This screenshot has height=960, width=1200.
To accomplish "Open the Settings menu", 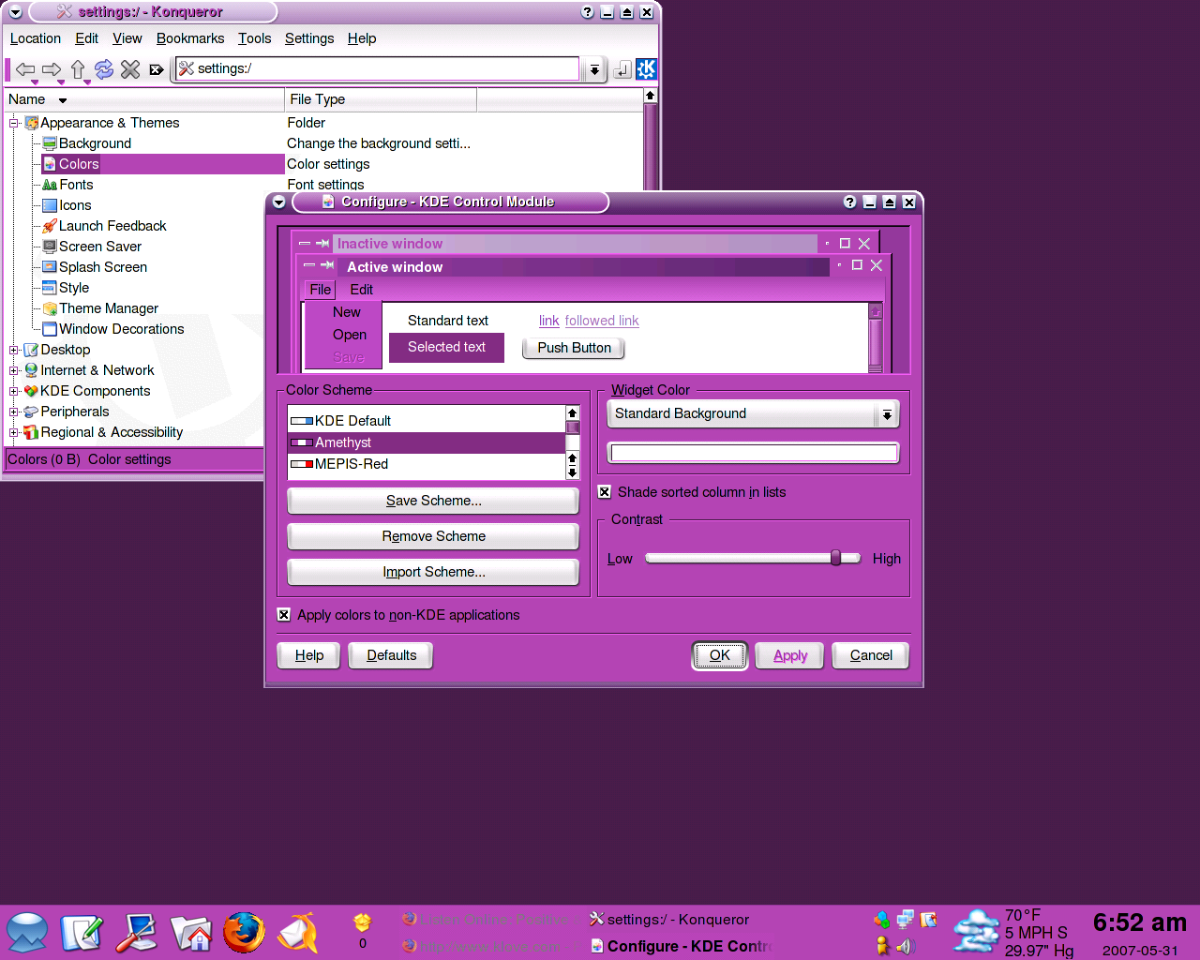I will pyautogui.click(x=309, y=38).
